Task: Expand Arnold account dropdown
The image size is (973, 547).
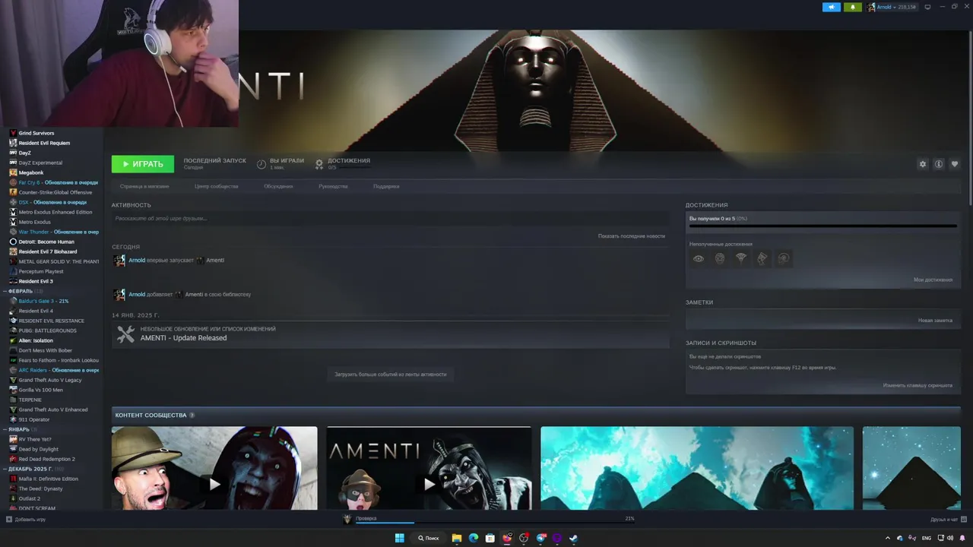Action: coord(896,7)
